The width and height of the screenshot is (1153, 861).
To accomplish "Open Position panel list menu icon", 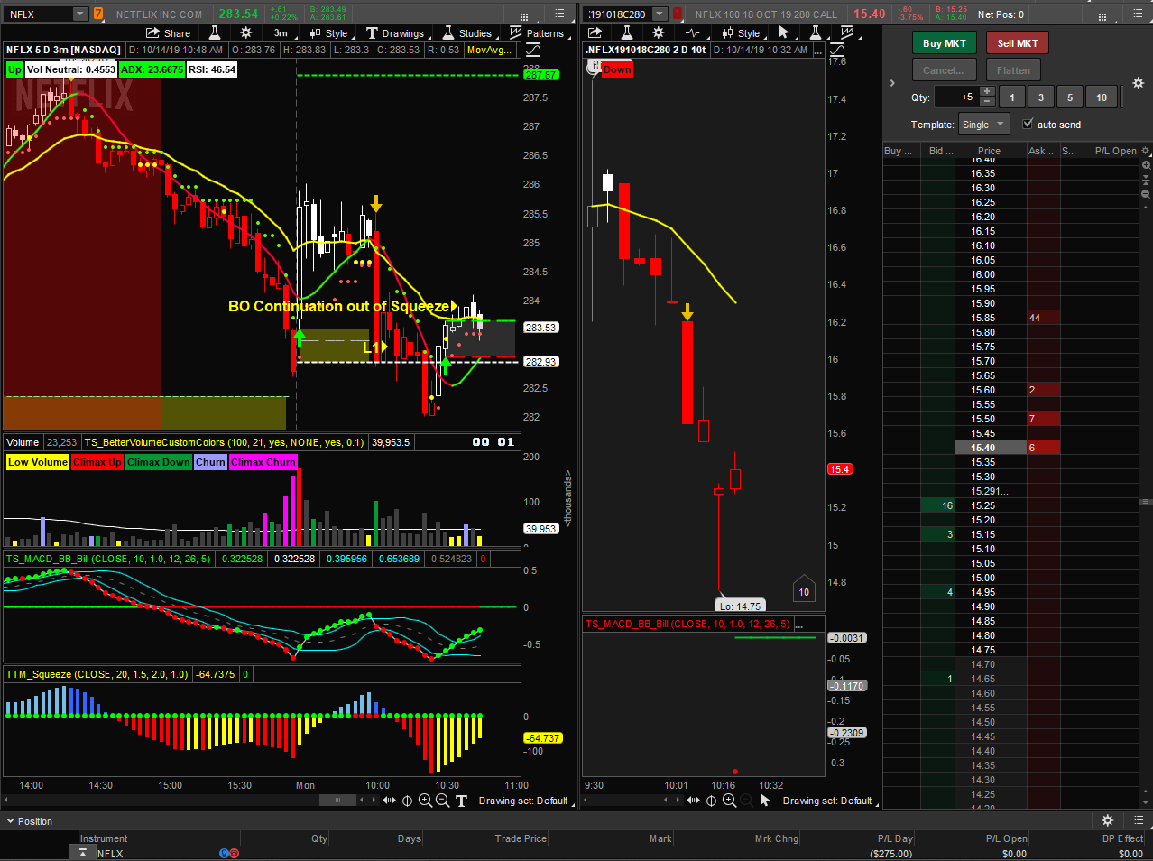I will [x=1138, y=820].
